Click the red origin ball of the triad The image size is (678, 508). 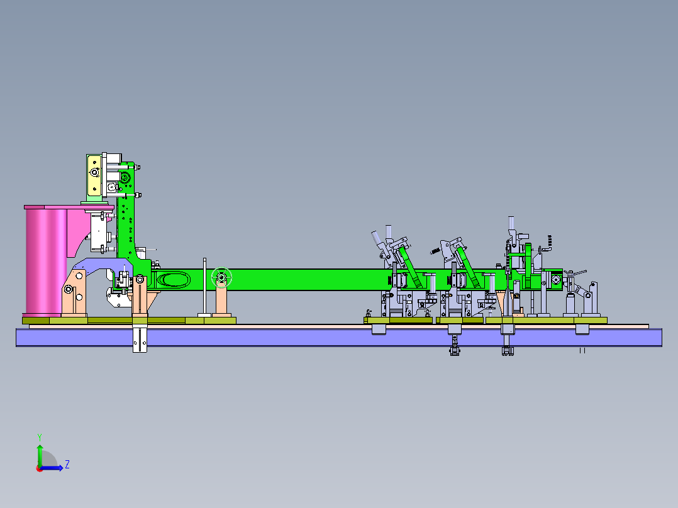tap(40, 468)
